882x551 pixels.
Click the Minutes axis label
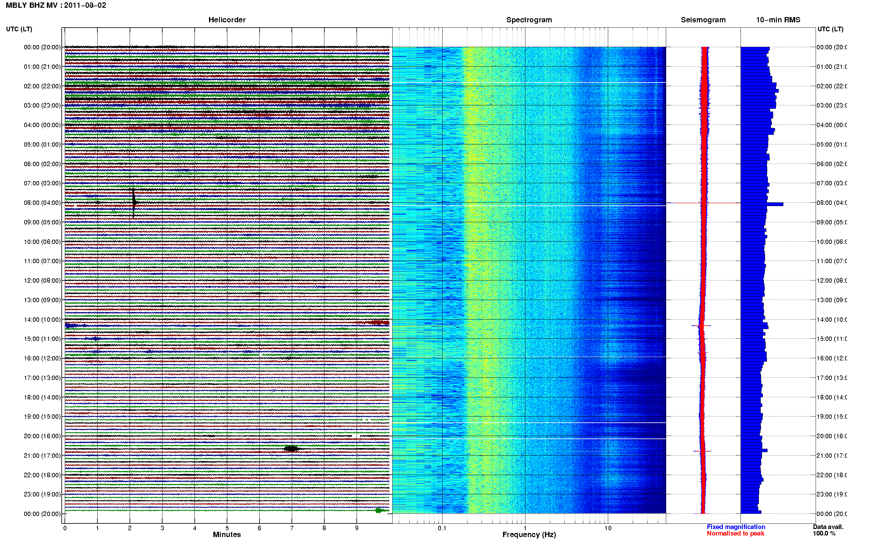click(x=227, y=535)
